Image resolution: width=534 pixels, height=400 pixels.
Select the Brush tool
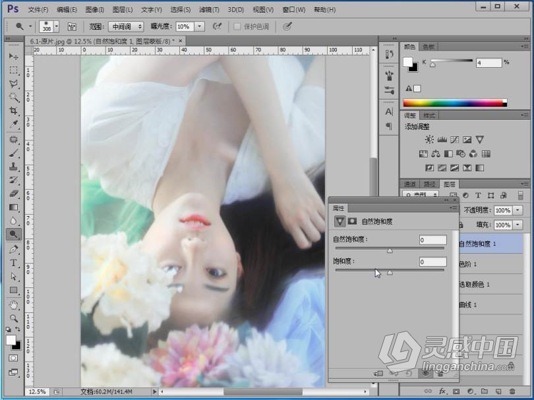(x=13, y=153)
